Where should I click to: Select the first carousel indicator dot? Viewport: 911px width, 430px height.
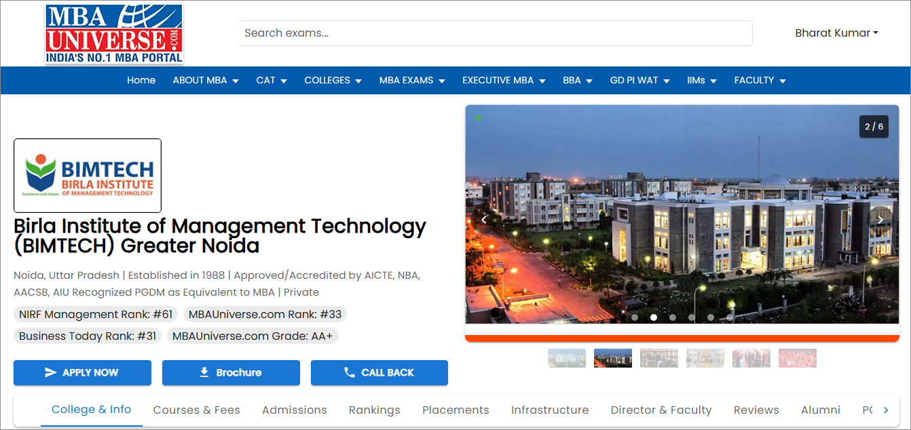point(635,317)
